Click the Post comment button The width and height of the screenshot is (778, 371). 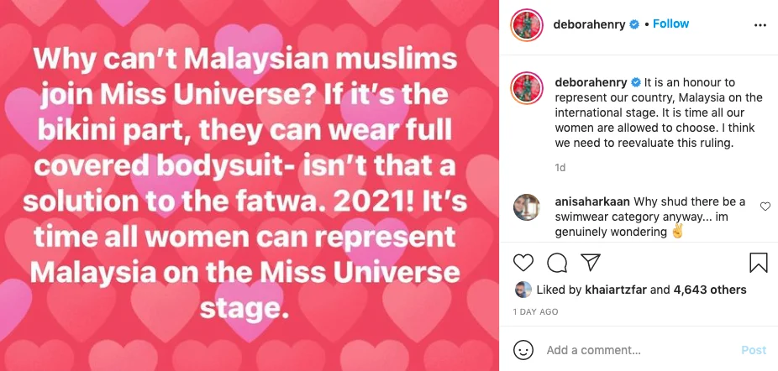point(754,350)
